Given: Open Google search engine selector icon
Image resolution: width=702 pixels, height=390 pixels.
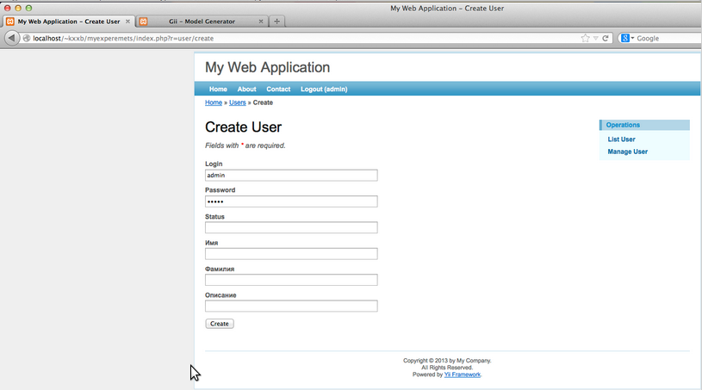Looking at the screenshot, I should click(x=627, y=38).
